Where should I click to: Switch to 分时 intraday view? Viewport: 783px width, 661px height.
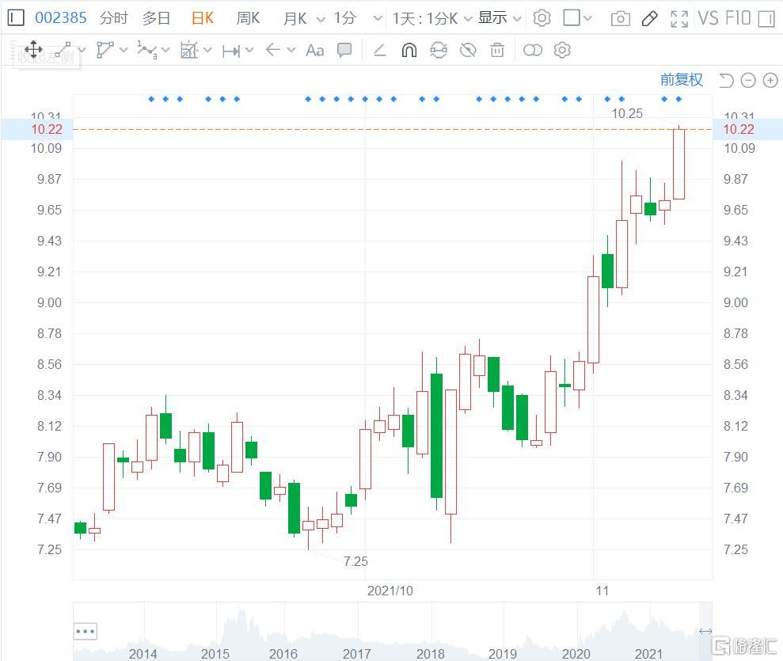coord(113,18)
